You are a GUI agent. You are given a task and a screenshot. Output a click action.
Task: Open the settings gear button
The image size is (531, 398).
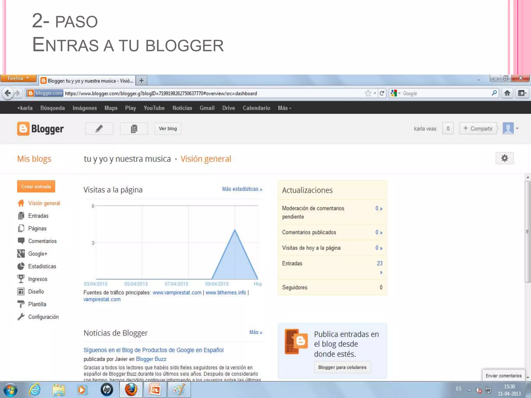click(x=504, y=158)
